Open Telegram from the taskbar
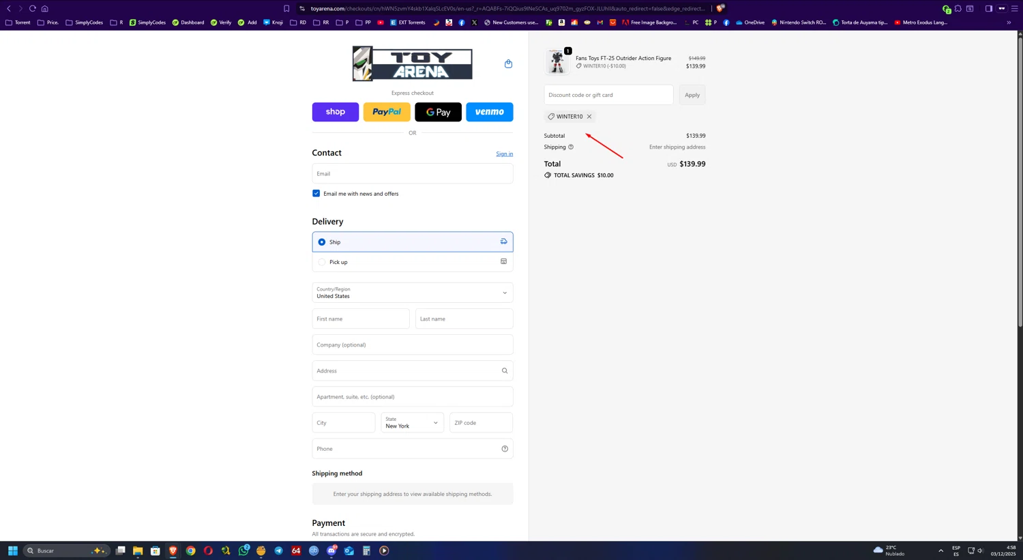Screen dimensions: 1023x560 coord(278,550)
